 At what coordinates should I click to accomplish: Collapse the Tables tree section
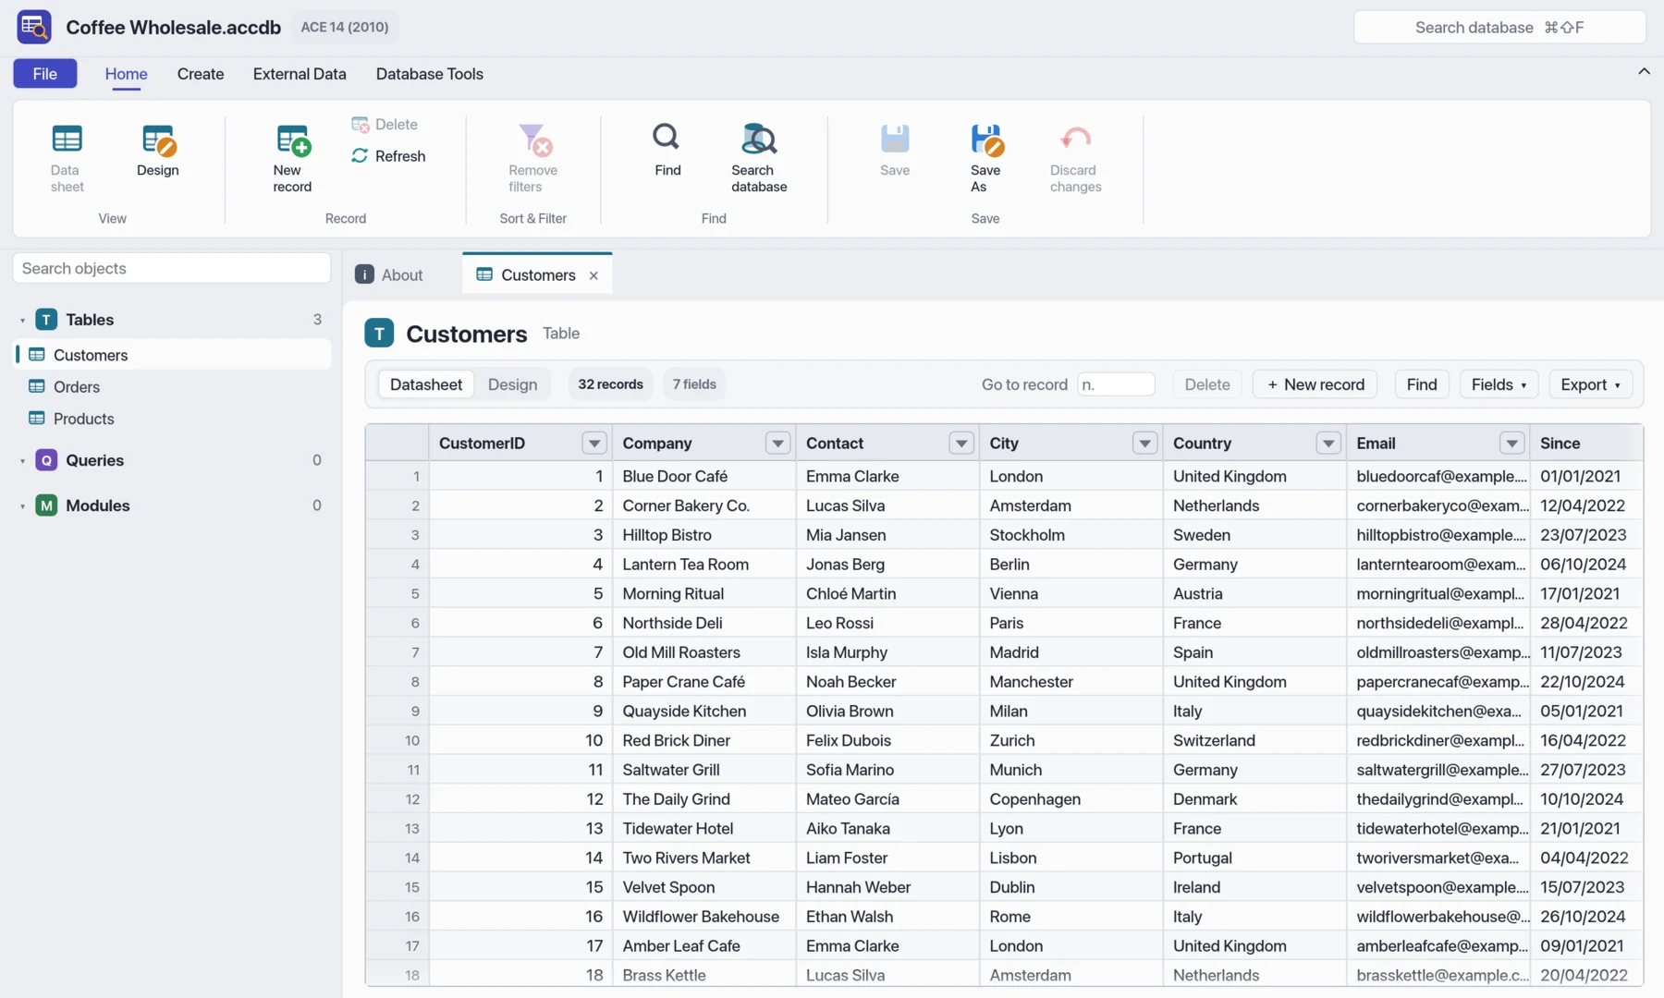pyautogui.click(x=22, y=320)
